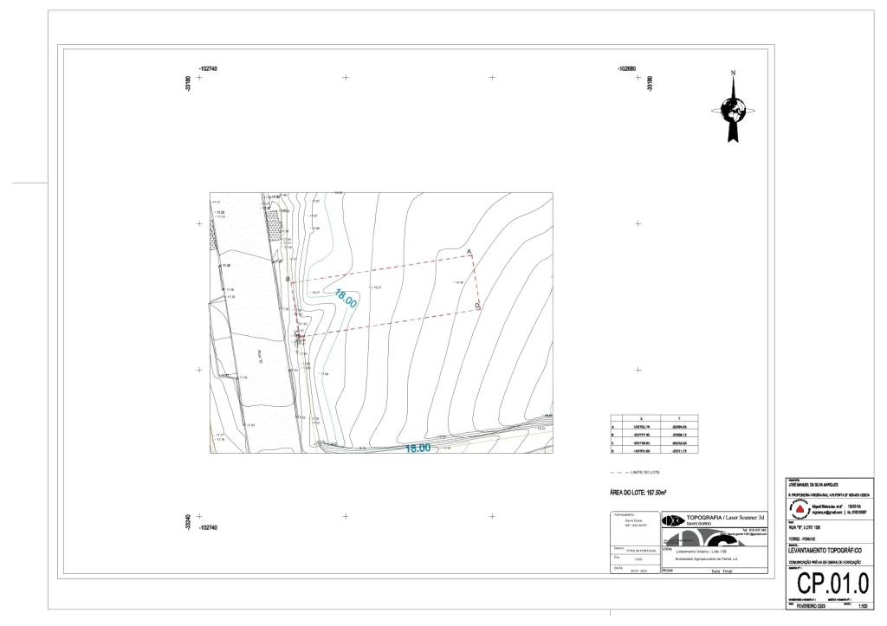Click the fish-shaped topography company logo
The image size is (887, 626).
pos(673,520)
